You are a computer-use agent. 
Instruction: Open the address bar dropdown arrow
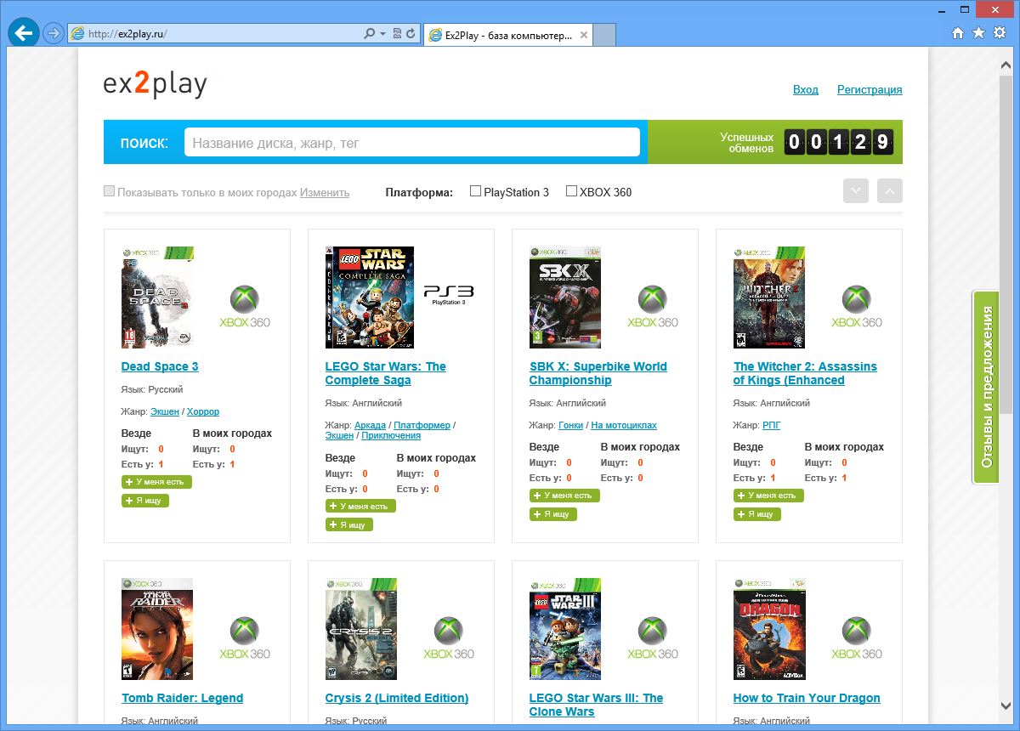coord(383,34)
